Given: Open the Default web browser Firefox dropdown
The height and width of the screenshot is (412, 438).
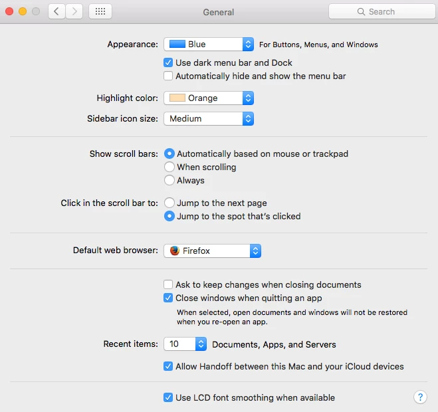Looking at the screenshot, I should (212, 251).
